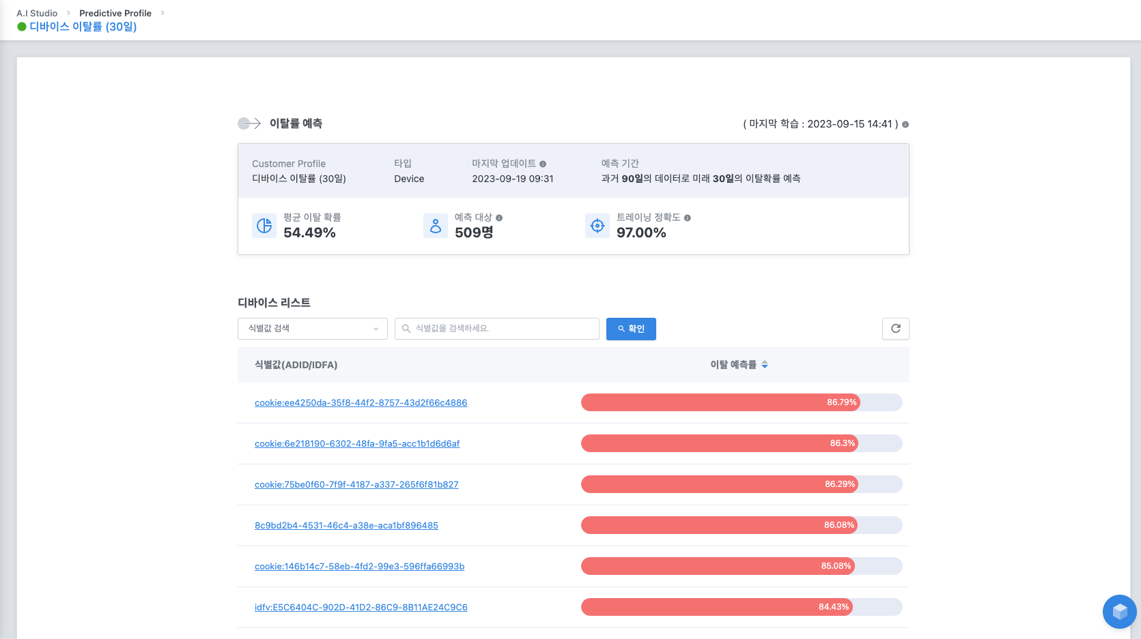This screenshot has width=1141, height=639.
Task: Click the 식별값(ADID/IDFA) column header
Action: click(x=296, y=365)
